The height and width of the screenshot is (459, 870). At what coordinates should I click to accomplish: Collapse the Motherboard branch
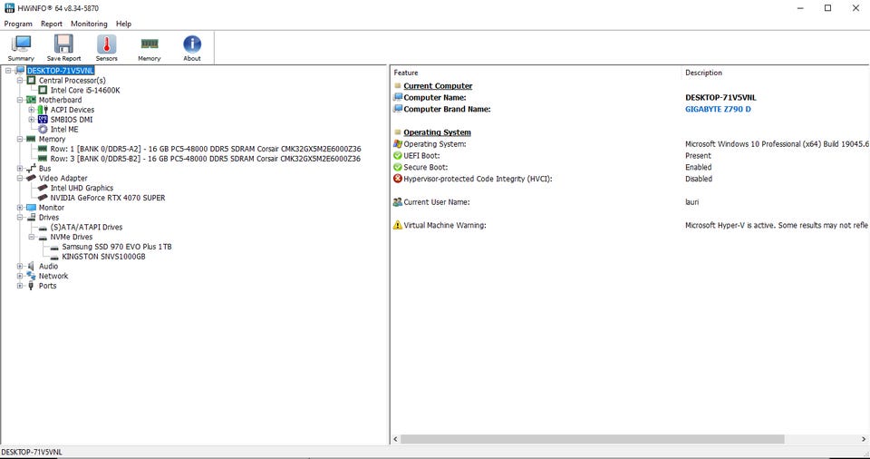point(20,100)
